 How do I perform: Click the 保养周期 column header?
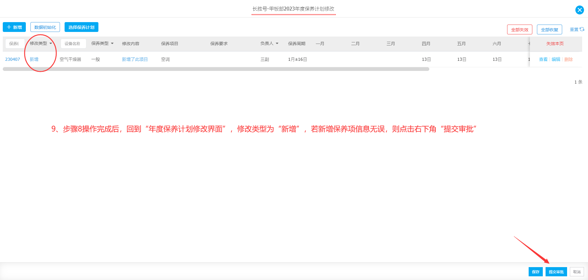(296, 44)
